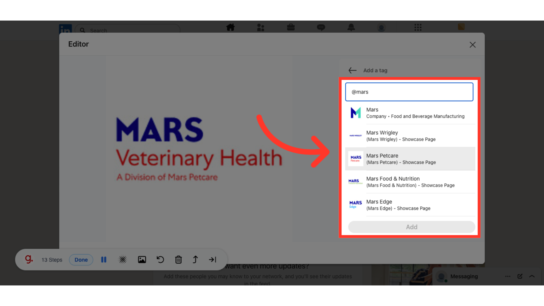The height and width of the screenshot is (306, 544).
Task: Open the Jobs briefcase icon
Action: [x=291, y=27]
